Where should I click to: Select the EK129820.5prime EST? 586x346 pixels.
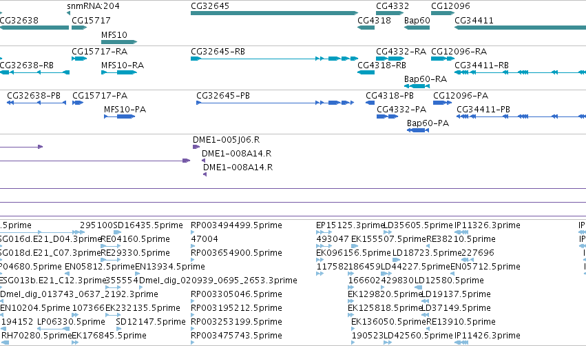tap(350, 301)
